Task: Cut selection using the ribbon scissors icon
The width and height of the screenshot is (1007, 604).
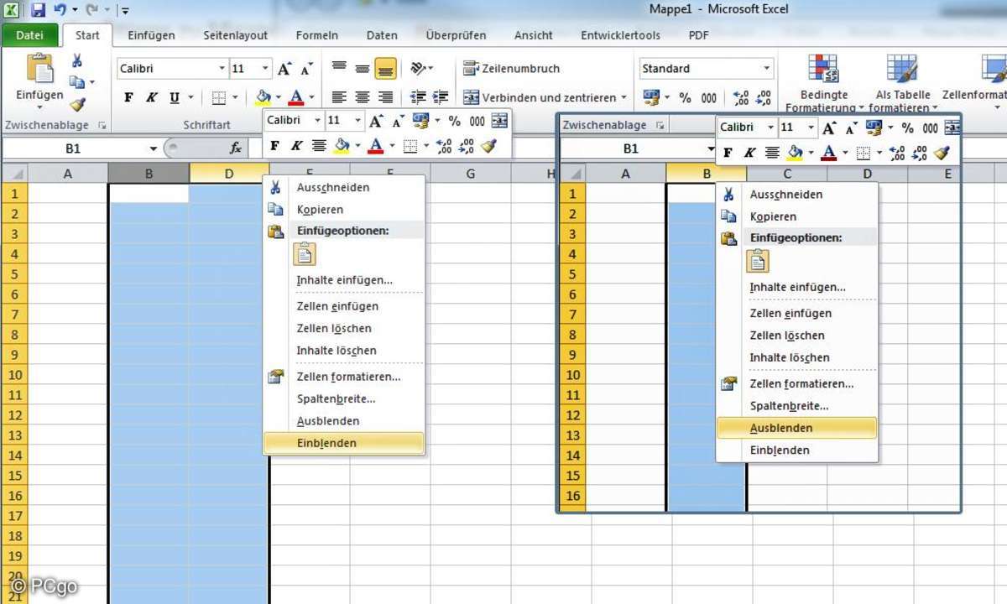Action: (x=77, y=61)
